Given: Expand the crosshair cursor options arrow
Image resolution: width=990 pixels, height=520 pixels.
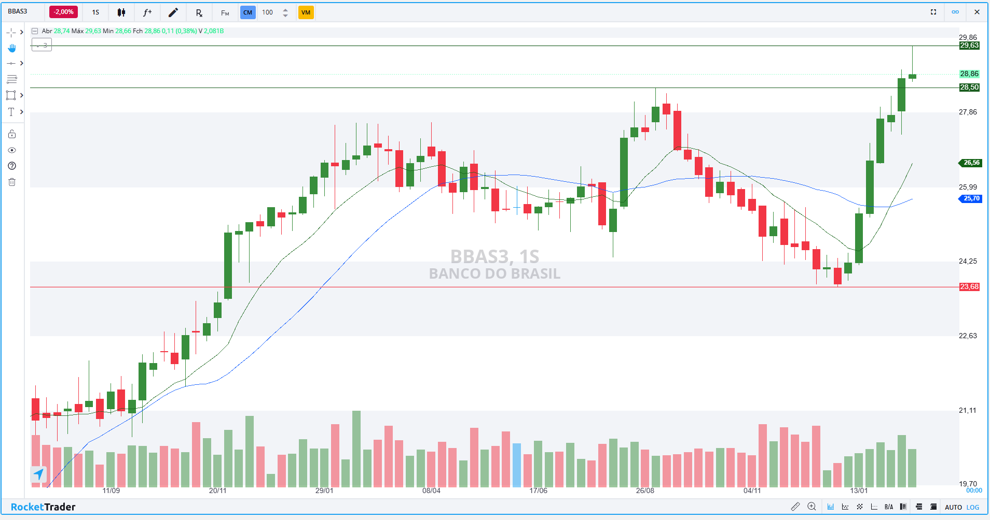Looking at the screenshot, I should (x=21, y=32).
